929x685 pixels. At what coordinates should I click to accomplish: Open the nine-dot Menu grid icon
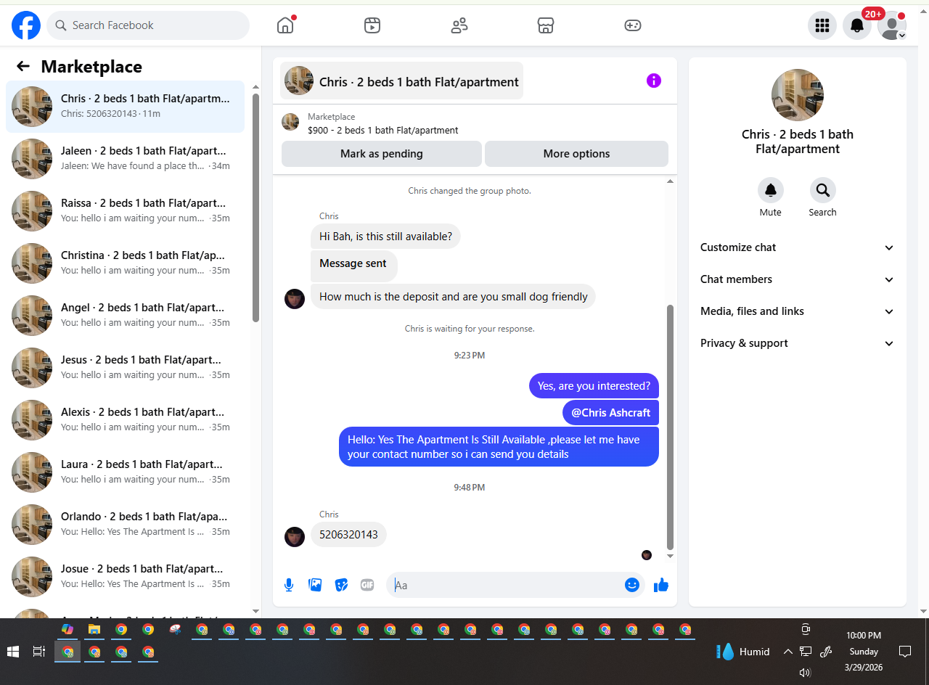[x=822, y=25]
